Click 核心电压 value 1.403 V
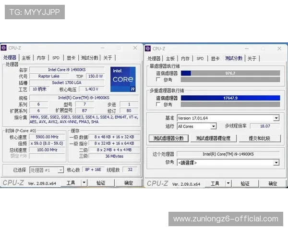This screenshot has height=231, width=288. [92, 89]
